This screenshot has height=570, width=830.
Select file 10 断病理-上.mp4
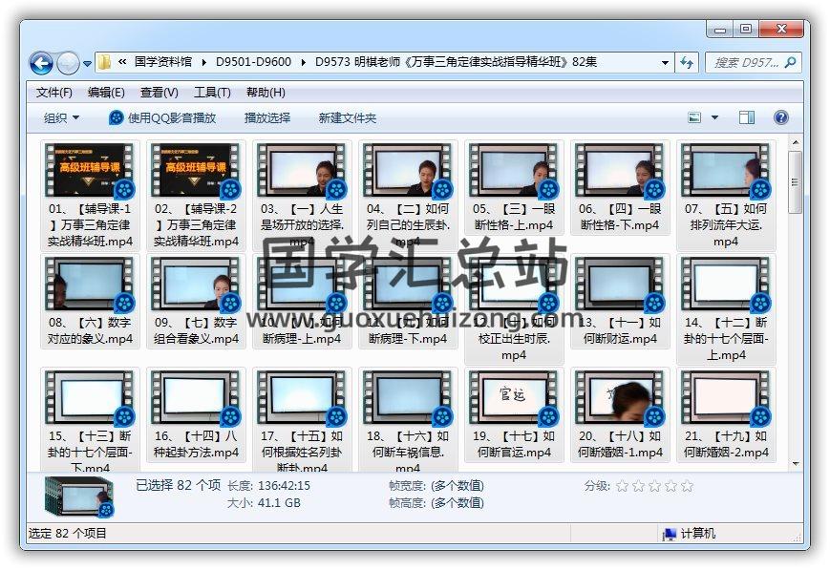(302, 301)
